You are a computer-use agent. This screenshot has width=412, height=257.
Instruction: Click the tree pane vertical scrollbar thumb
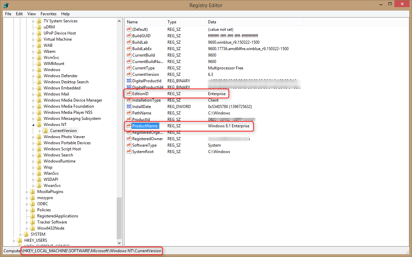(119, 217)
